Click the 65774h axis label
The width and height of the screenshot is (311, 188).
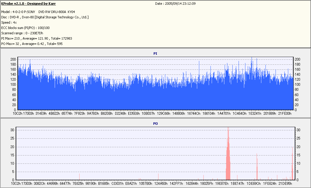click(67, 114)
